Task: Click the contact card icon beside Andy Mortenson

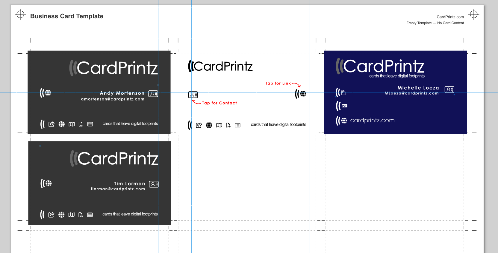Action: point(153,94)
